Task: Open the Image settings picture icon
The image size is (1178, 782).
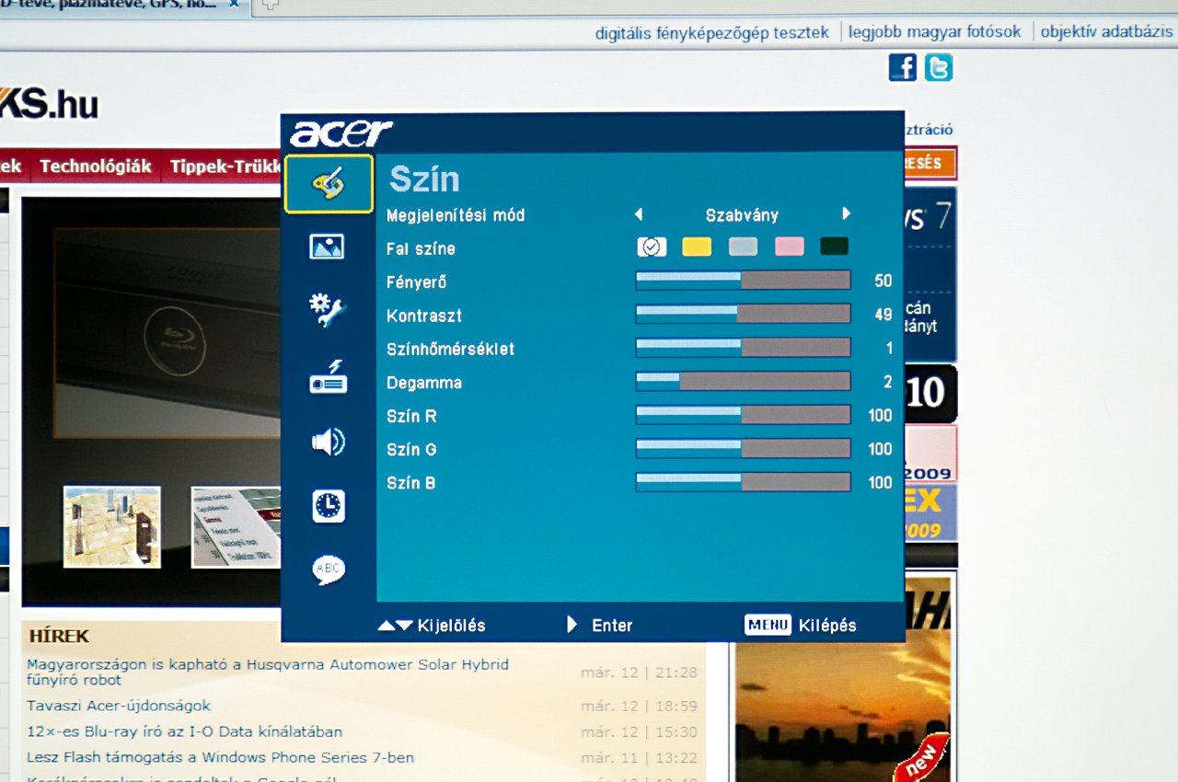Action: (x=328, y=247)
